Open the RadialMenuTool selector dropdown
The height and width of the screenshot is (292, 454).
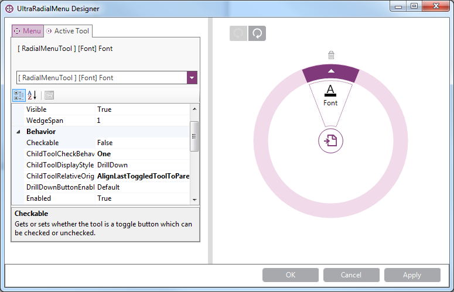coord(192,78)
